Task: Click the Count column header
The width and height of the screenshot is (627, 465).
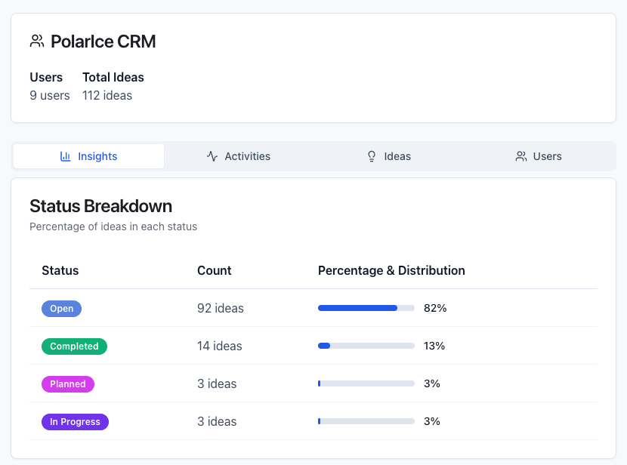Action: click(215, 270)
